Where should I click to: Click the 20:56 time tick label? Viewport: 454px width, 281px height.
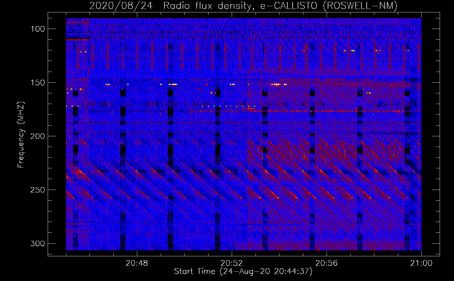(x=327, y=263)
